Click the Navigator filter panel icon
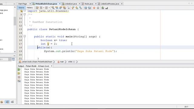The width and height of the screenshot is (194, 109). click(13, 59)
